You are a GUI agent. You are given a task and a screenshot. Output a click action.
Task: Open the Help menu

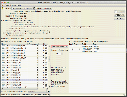pos(19,5)
